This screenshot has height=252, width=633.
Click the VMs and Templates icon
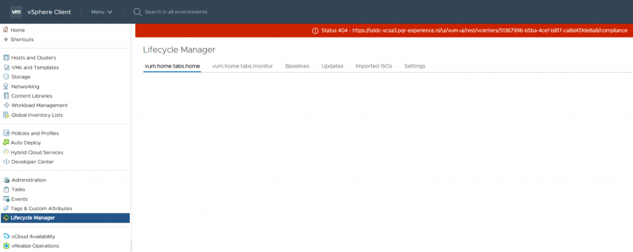pos(6,68)
